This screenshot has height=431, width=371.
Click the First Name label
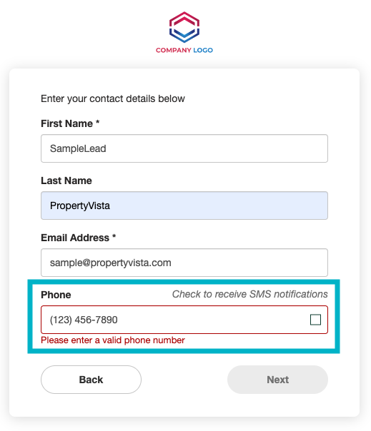67,123
